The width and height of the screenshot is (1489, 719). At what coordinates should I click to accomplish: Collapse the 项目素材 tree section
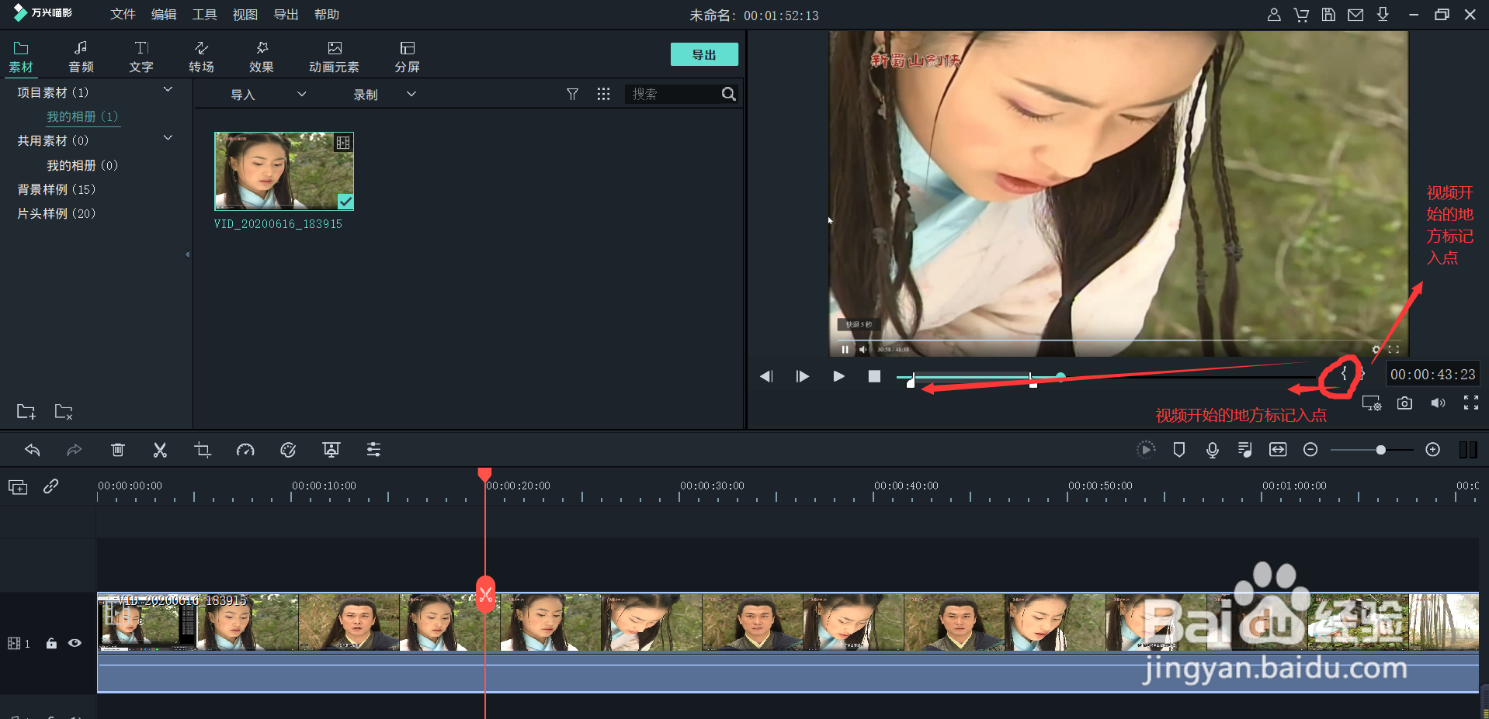point(168,90)
